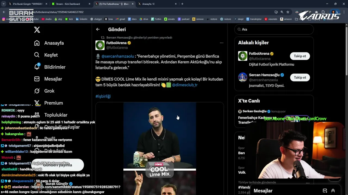The image size is (348, 195).
Task: Open the chatgpt bookmark
Action: point(96,19)
